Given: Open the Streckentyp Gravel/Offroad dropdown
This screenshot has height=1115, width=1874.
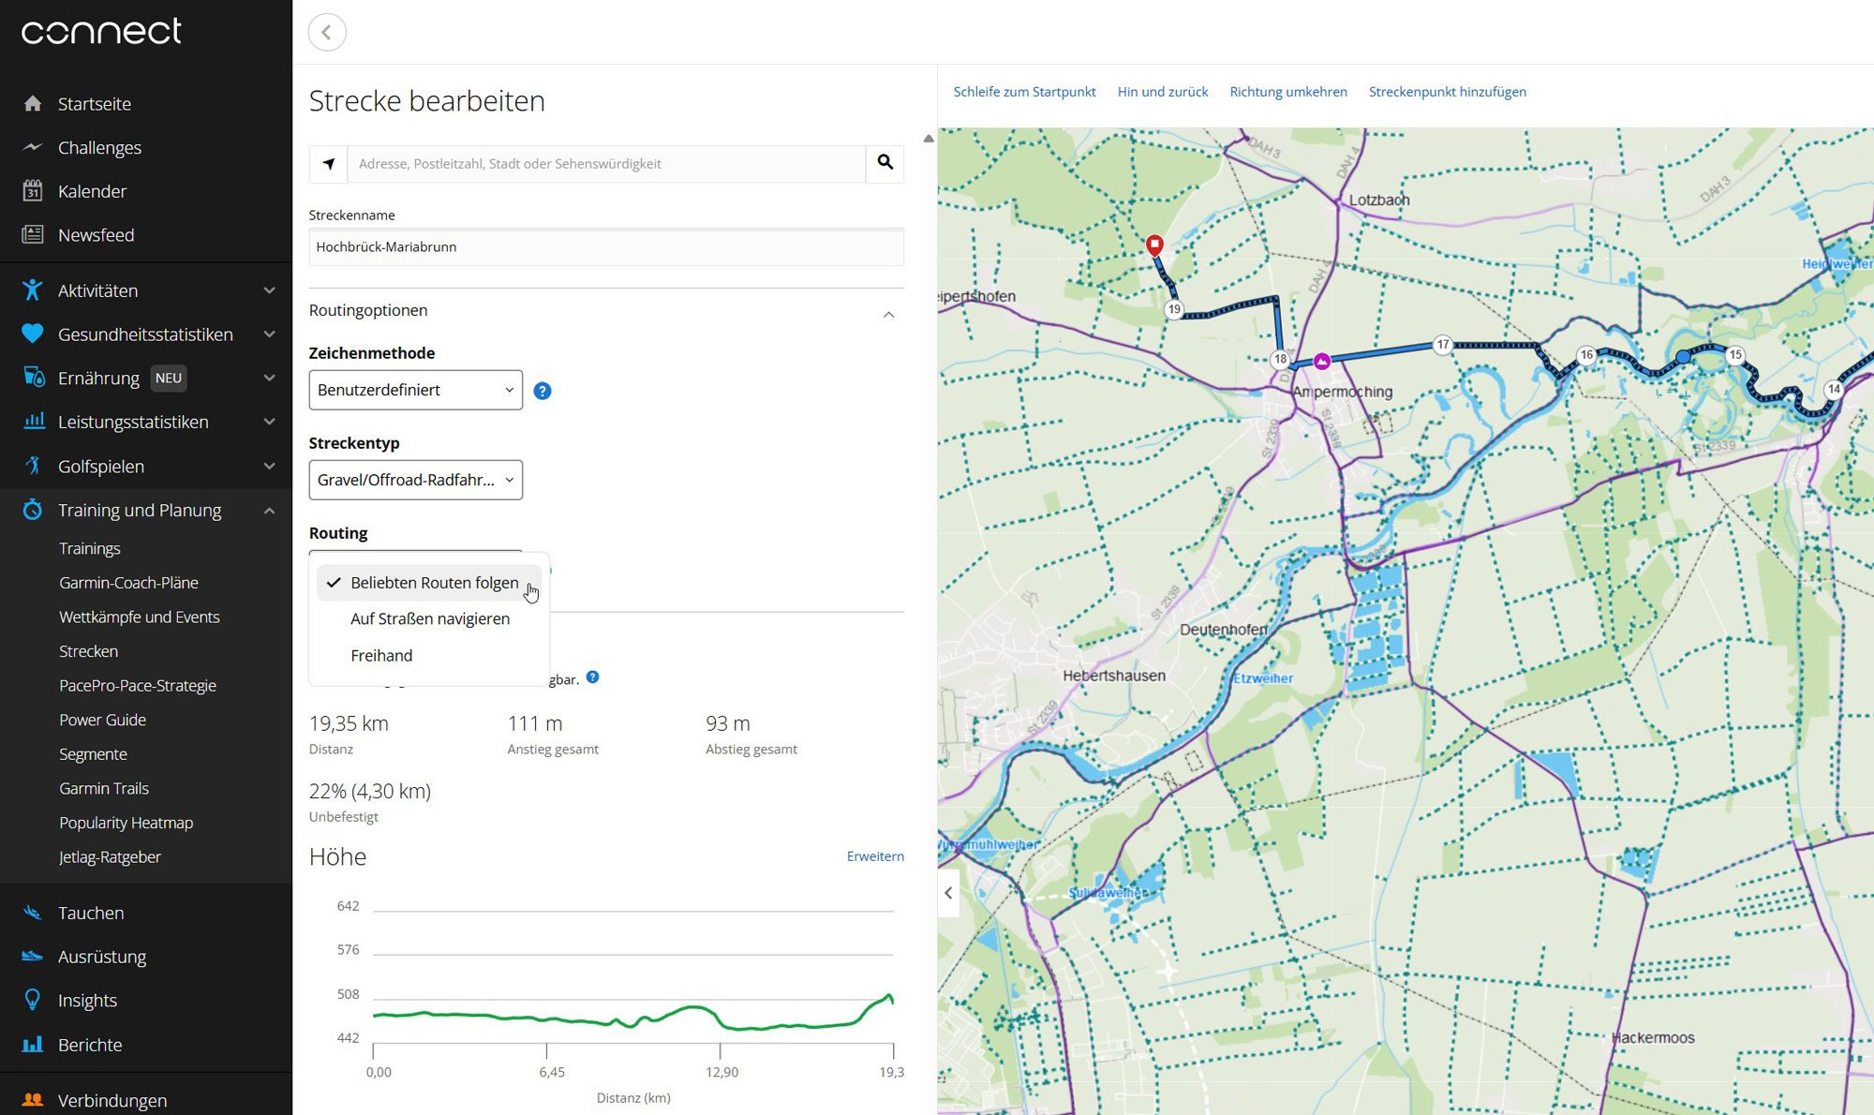Looking at the screenshot, I should tap(415, 480).
